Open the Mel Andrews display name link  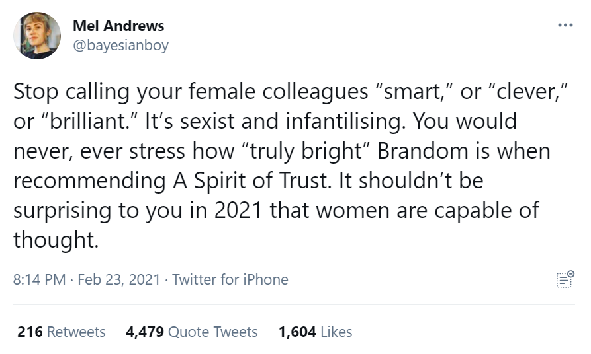119,26
